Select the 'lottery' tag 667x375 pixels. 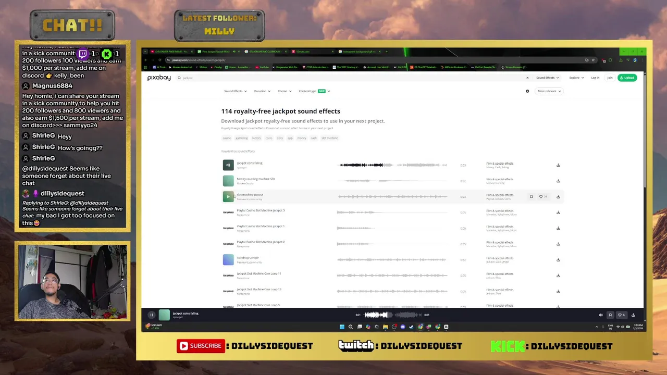[256, 138]
